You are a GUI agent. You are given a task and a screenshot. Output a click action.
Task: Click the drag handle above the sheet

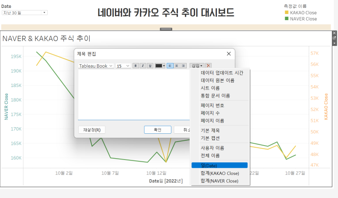(166, 29)
